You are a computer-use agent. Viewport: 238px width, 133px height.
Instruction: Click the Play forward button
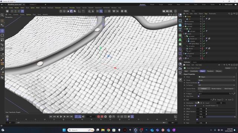pyautogui.click(x=61, y=117)
